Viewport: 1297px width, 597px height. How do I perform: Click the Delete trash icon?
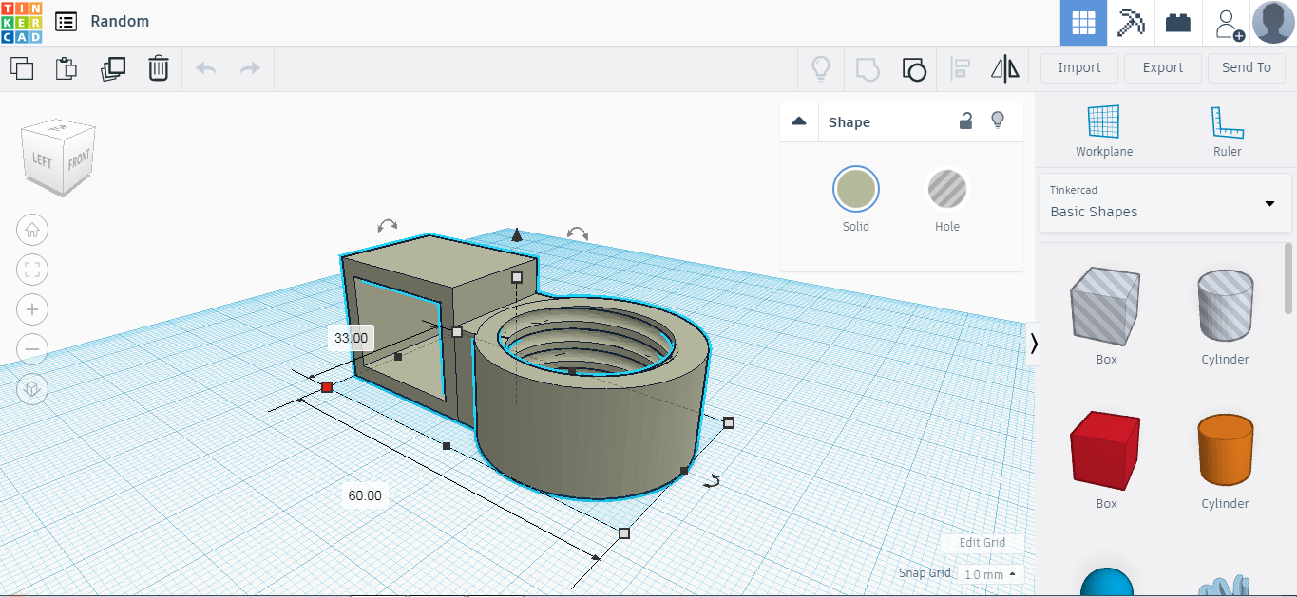click(x=158, y=68)
